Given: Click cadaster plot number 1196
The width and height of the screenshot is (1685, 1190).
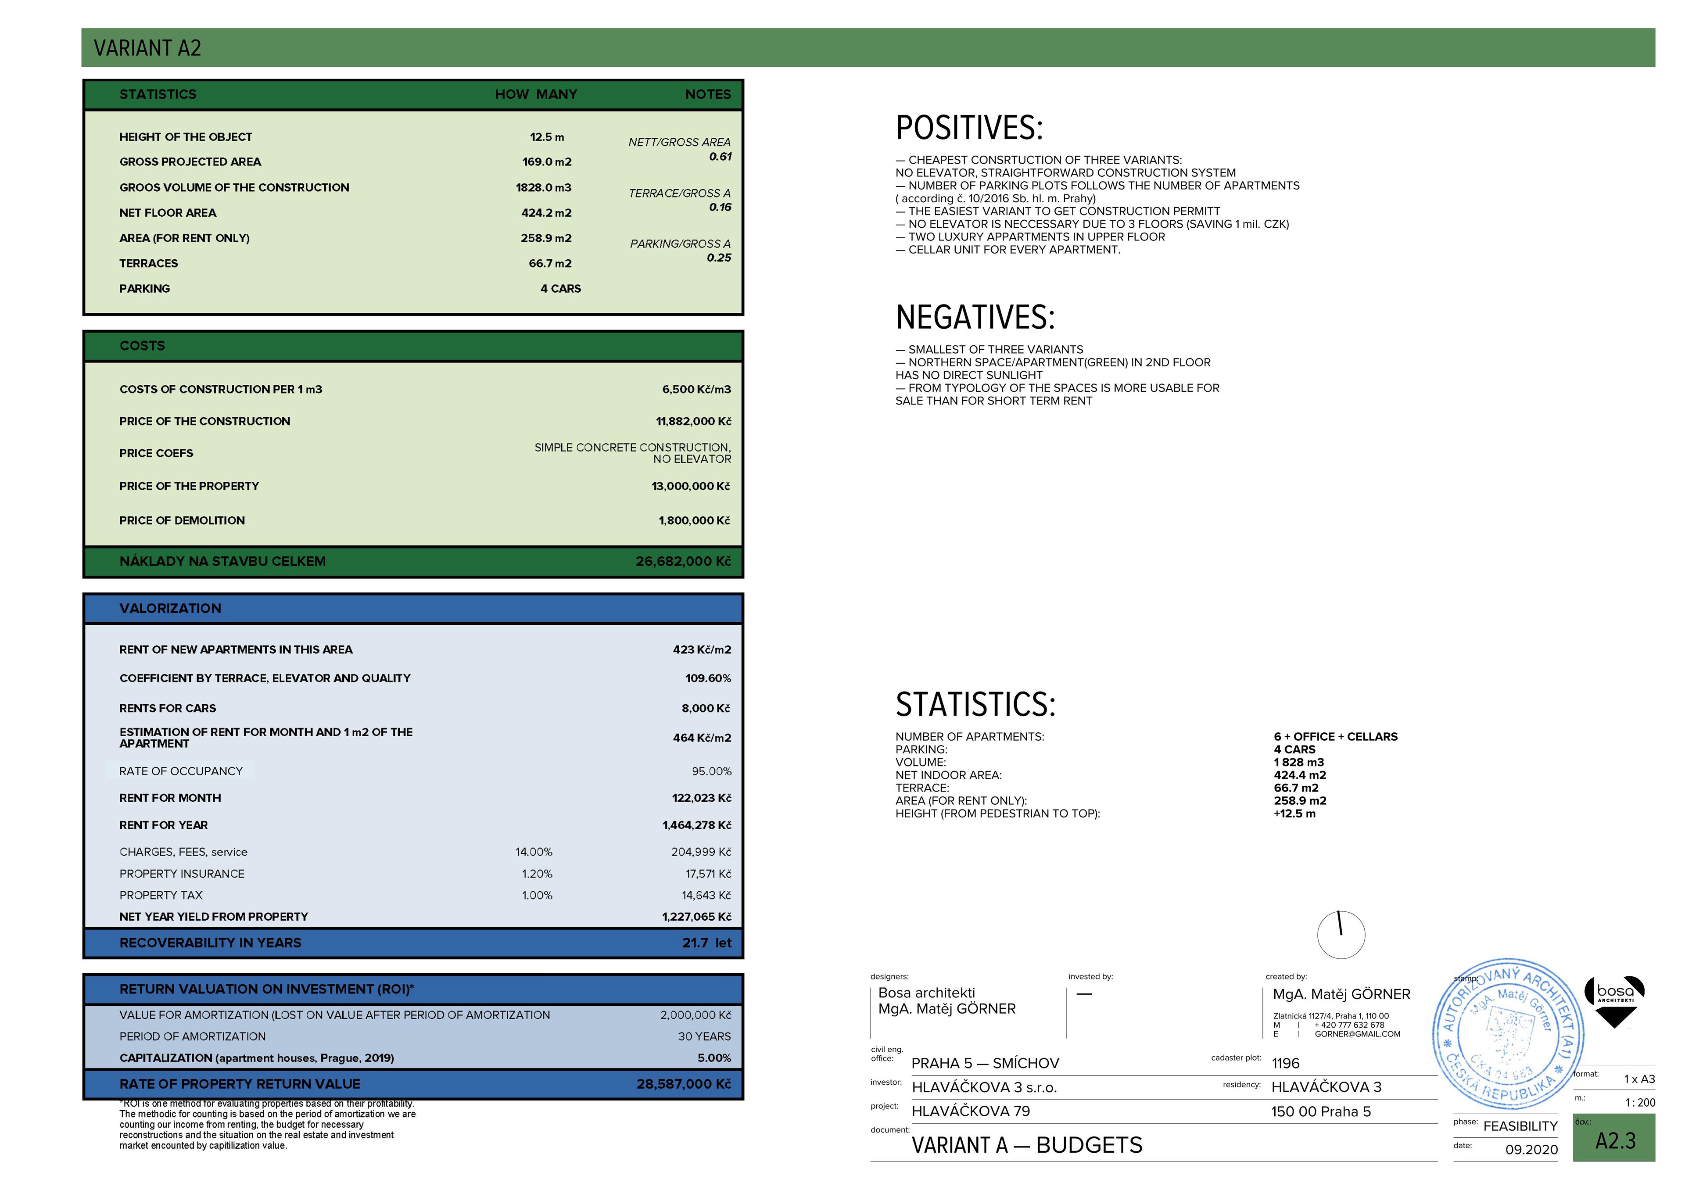Looking at the screenshot, I should tap(1285, 1063).
